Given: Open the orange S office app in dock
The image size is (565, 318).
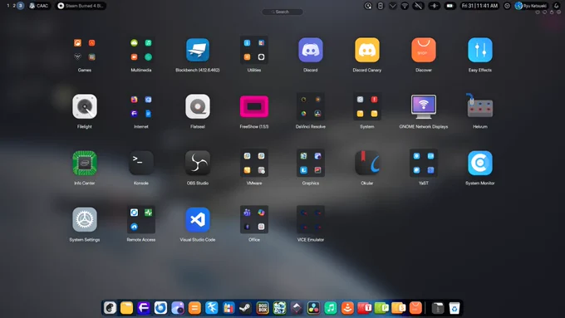Looking at the screenshot, I should coord(399,308).
